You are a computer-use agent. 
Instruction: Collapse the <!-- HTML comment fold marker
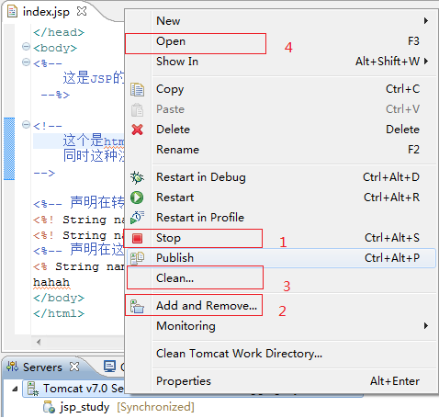click(x=27, y=125)
